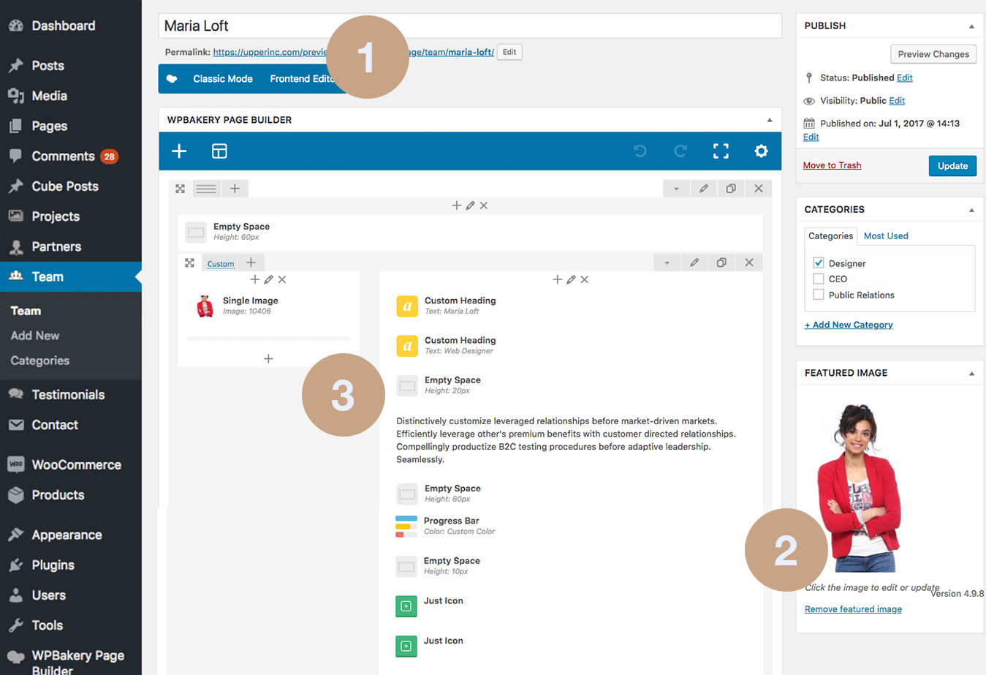Open WPBakery page settings gear

point(761,151)
